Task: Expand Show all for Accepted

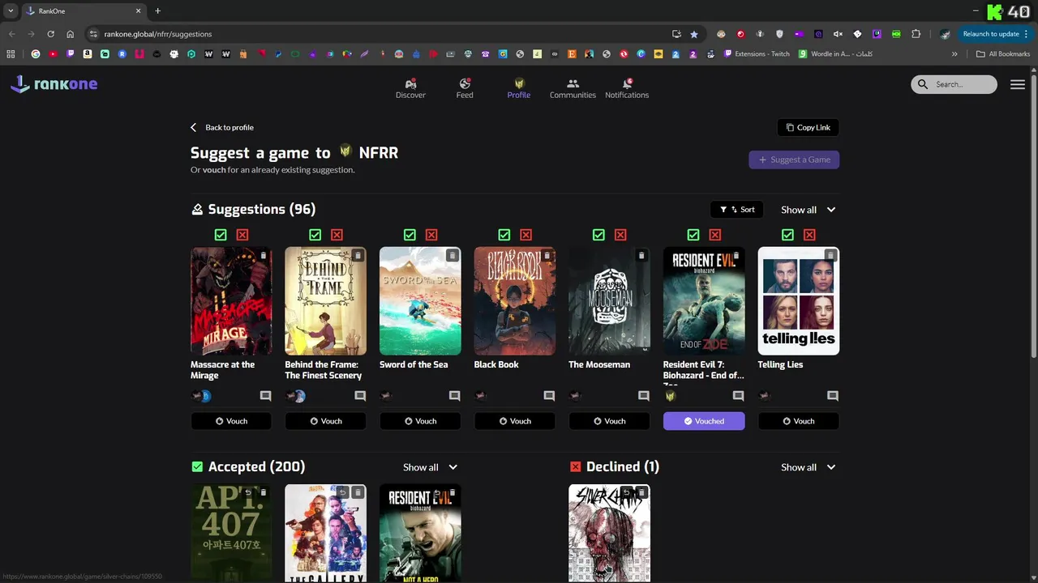Action: 431,467
